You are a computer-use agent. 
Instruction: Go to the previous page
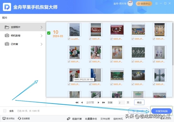point(82,103)
